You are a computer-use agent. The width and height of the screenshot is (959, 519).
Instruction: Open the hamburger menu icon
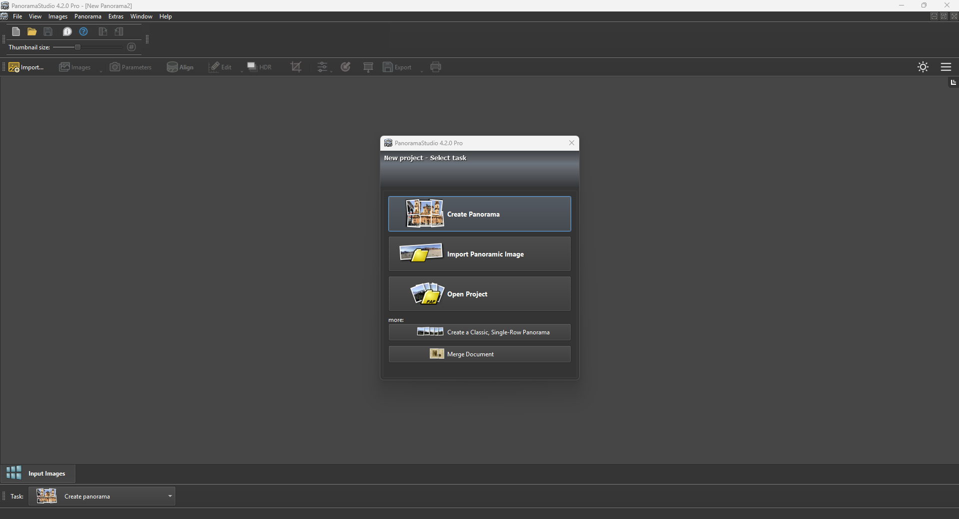tap(946, 67)
